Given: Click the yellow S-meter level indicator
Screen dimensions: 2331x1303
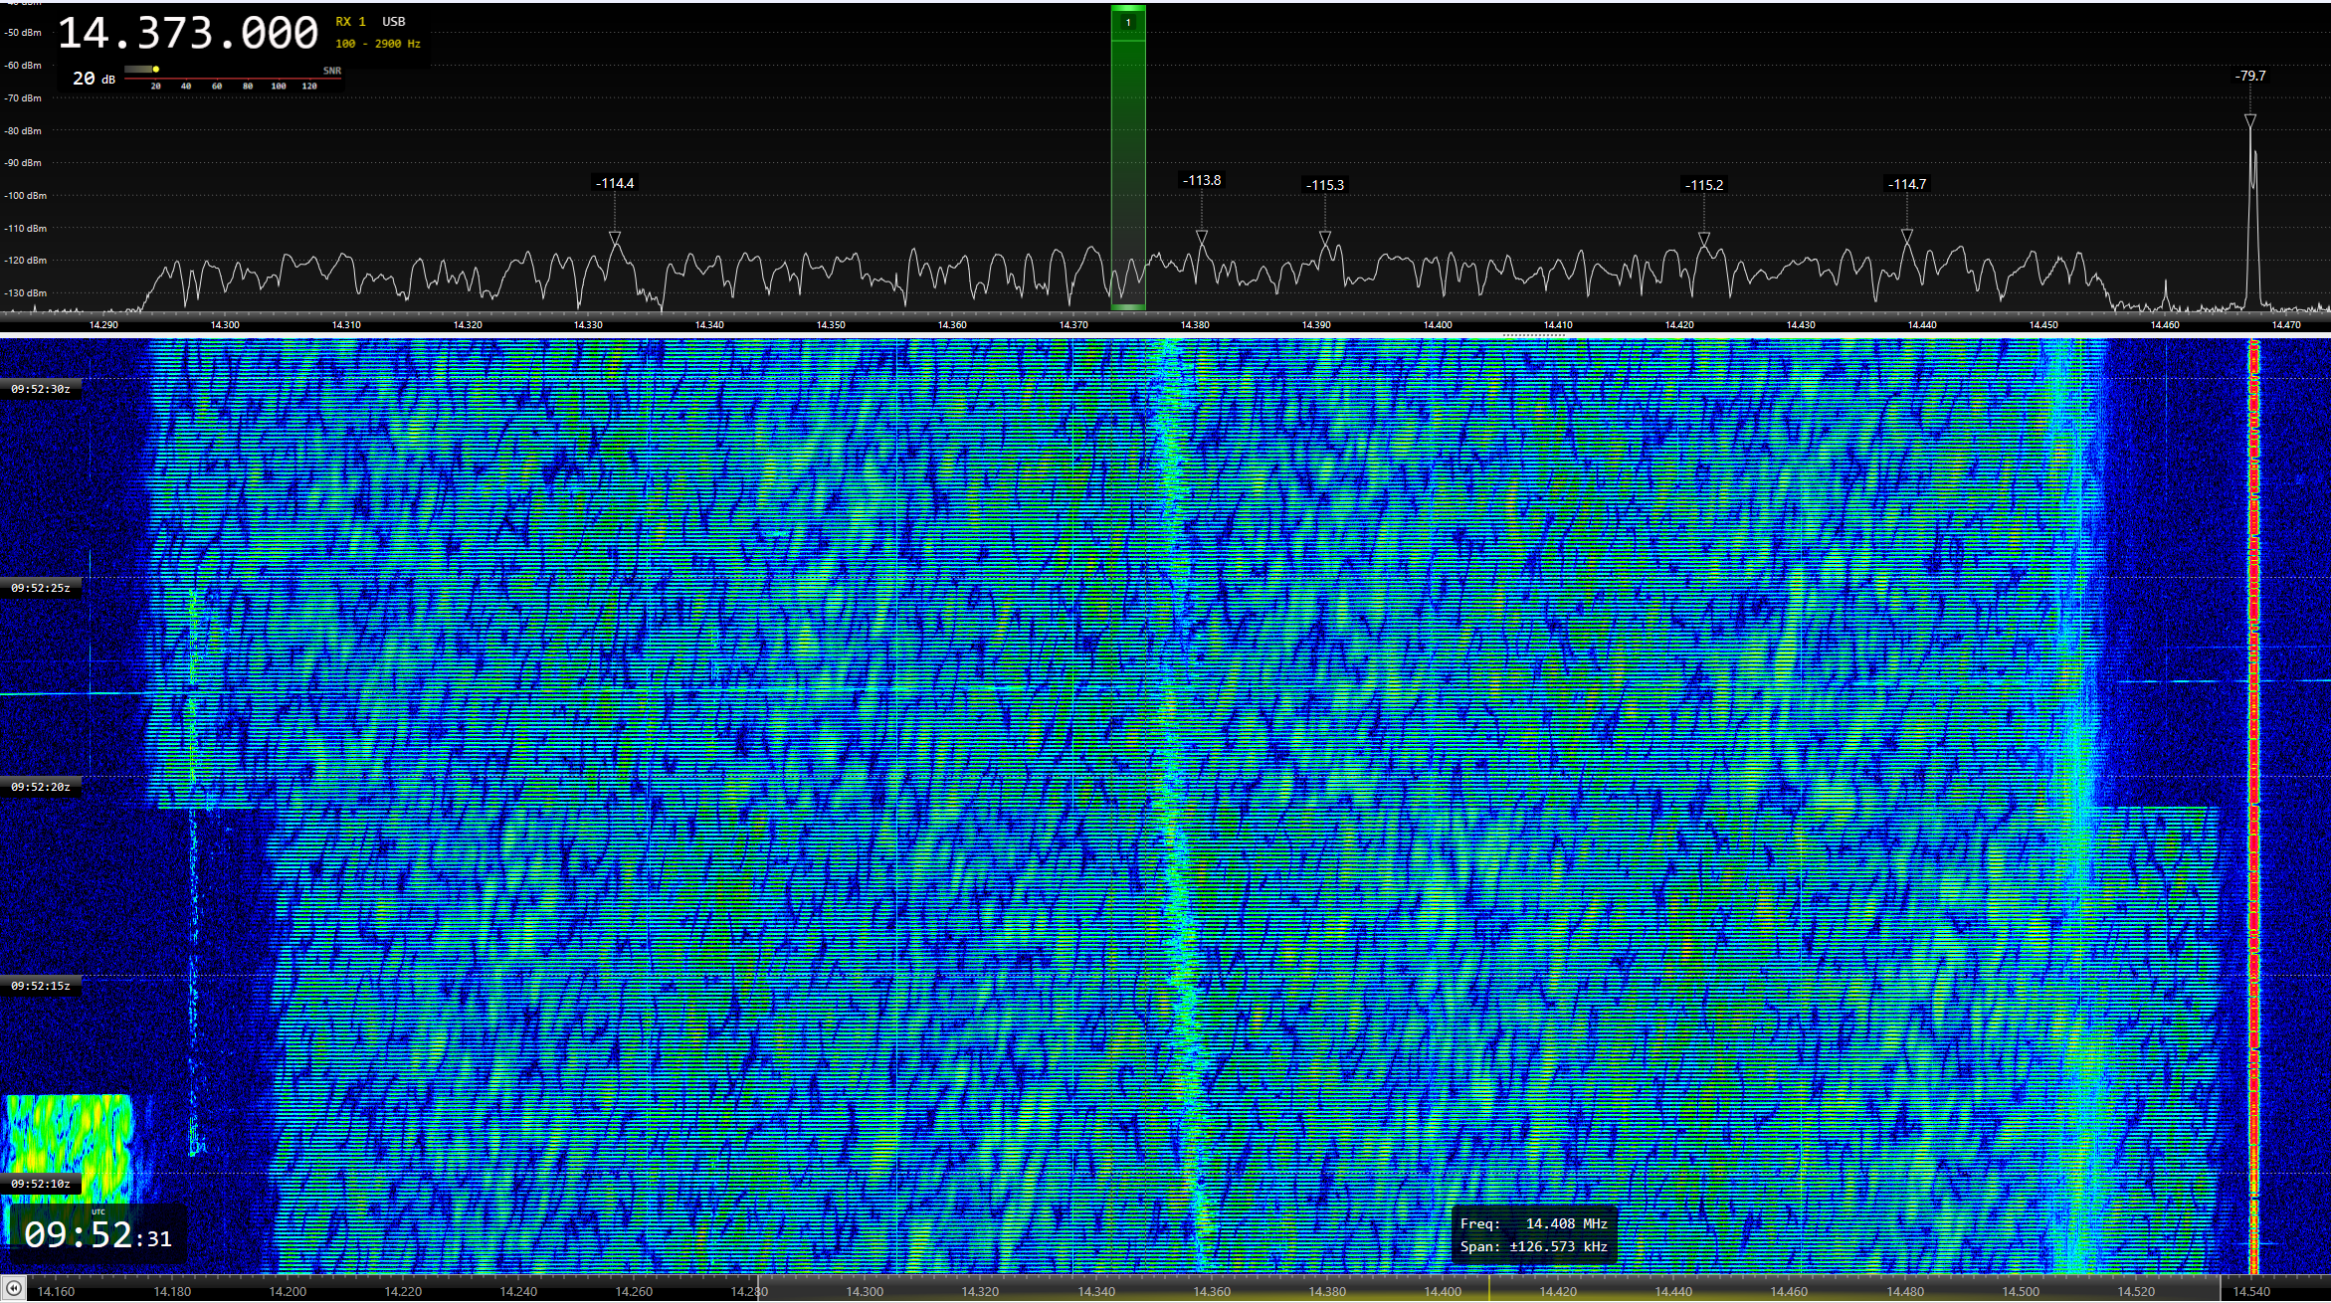Looking at the screenshot, I should (x=156, y=69).
